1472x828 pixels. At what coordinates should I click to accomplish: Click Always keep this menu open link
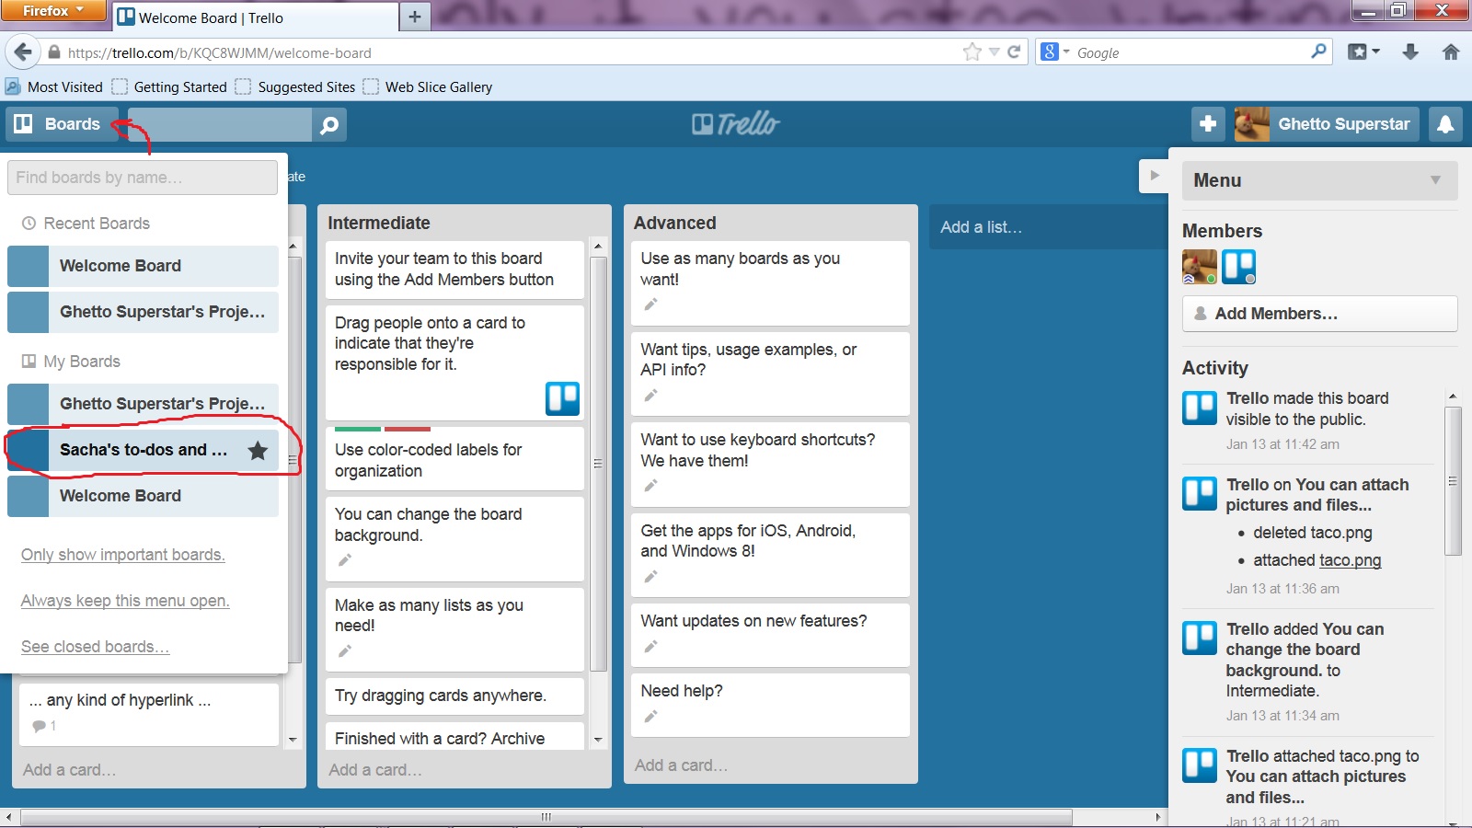click(x=125, y=601)
